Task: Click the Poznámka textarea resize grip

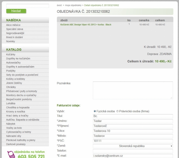Action: coord(171,98)
